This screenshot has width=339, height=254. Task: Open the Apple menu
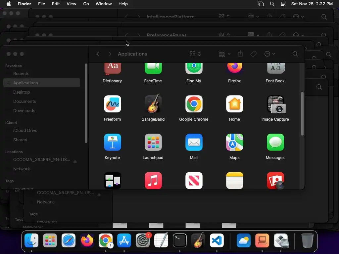[x=8, y=4]
